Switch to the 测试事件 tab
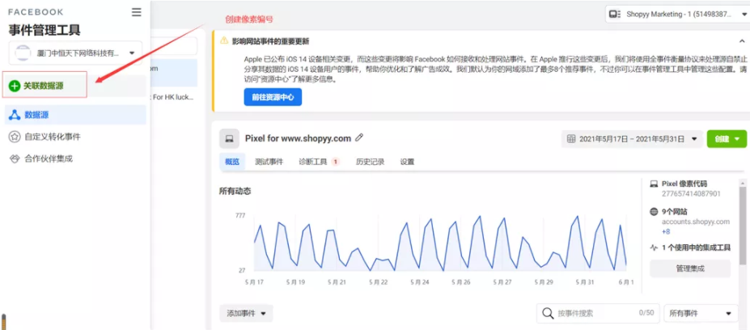 (x=269, y=162)
